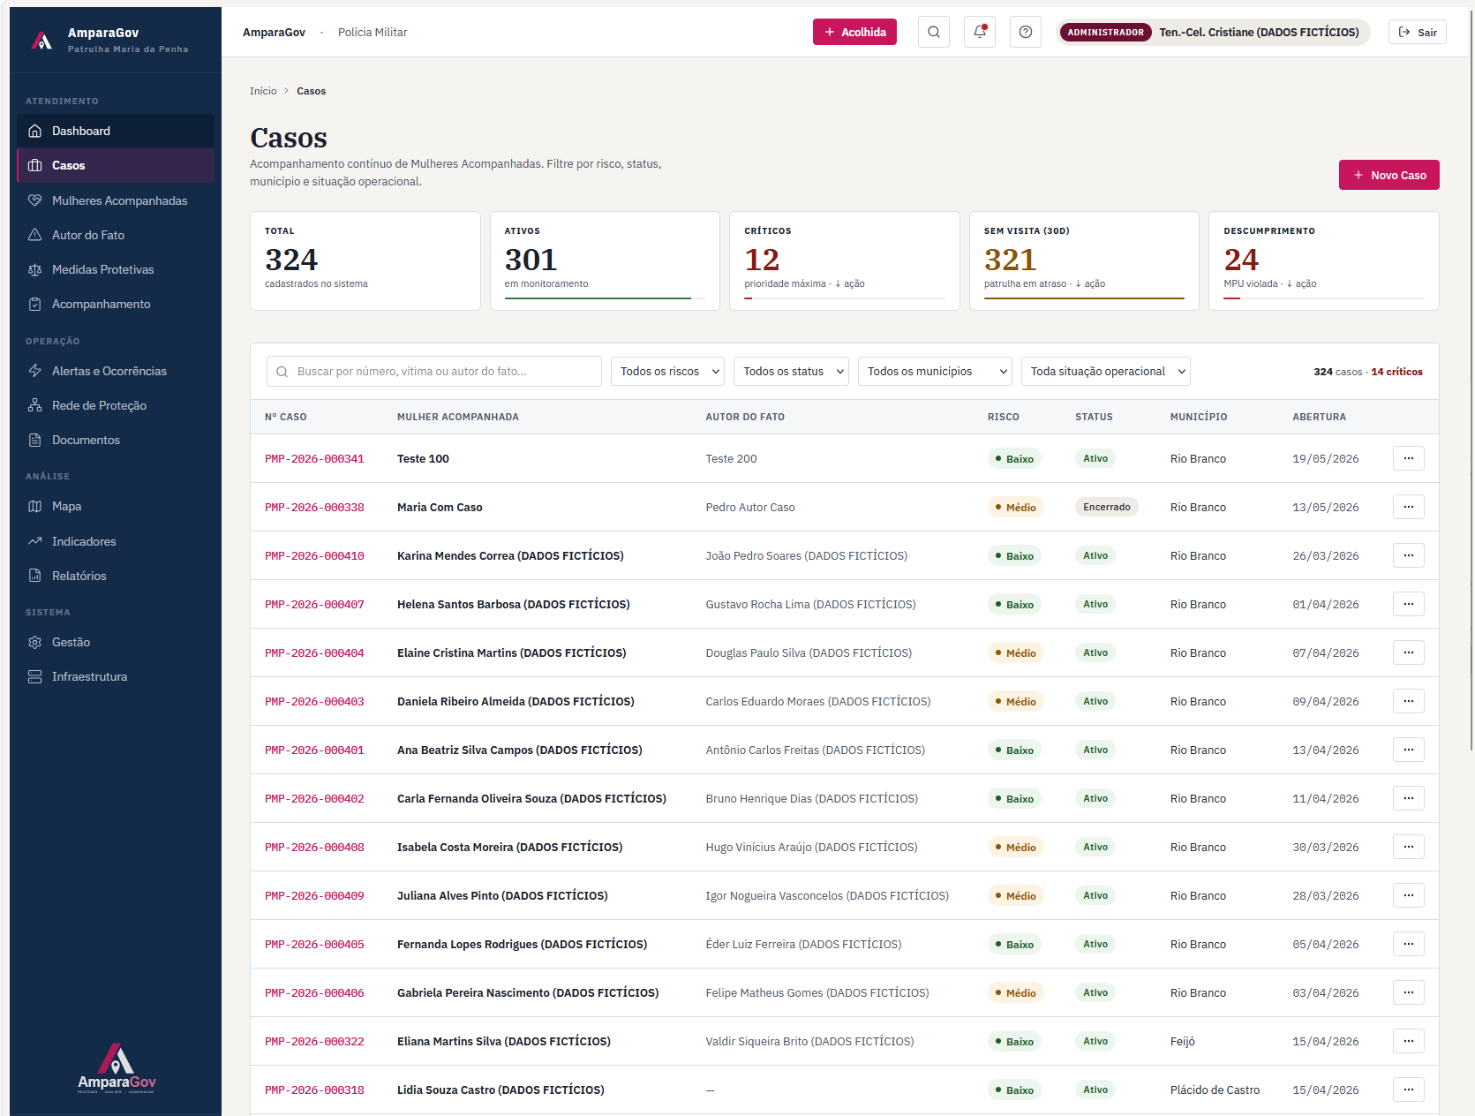Screen dimensions: 1475x1116
Task: Expand the Todos os riscos dropdown
Action: coord(667,371)
